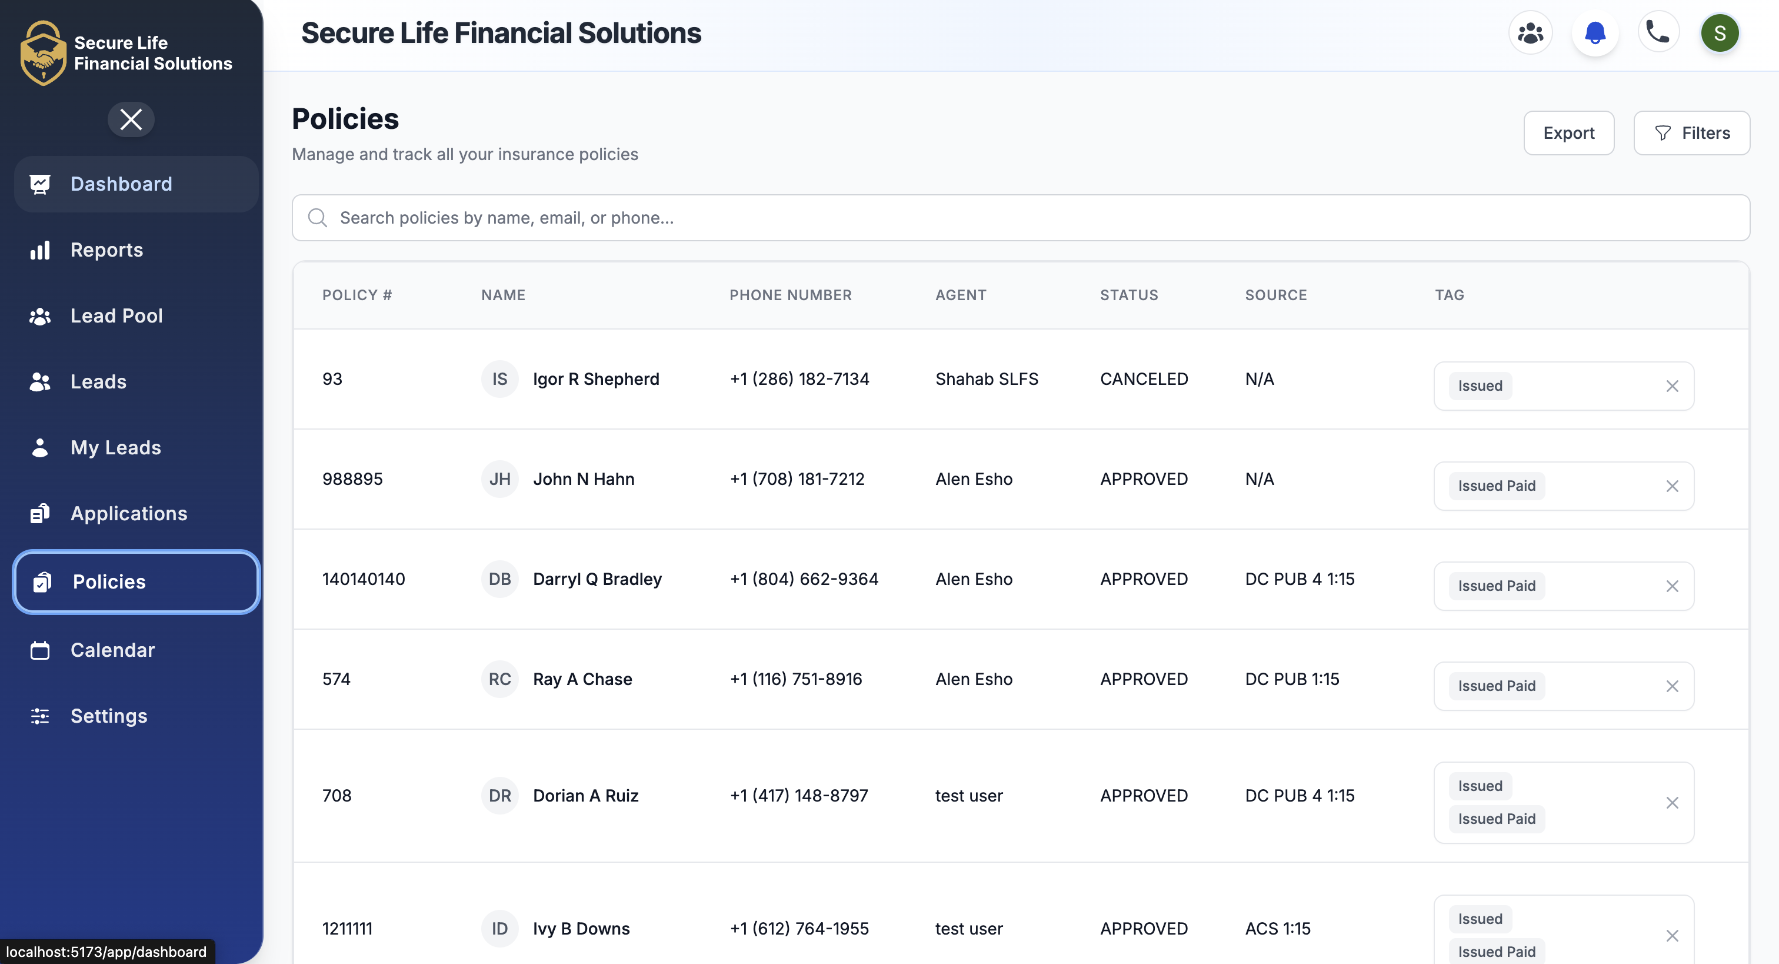Viewport: 1779px width, 964px height.
Task: Click the STATUS column header
Action: click(1129, 295)
